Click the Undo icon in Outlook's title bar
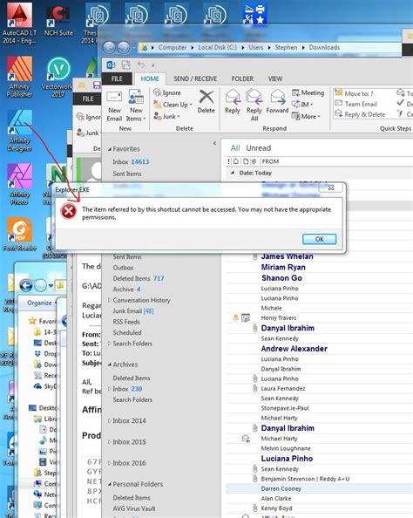The width and height of the screenshot is (413, 518). (141, 65)
